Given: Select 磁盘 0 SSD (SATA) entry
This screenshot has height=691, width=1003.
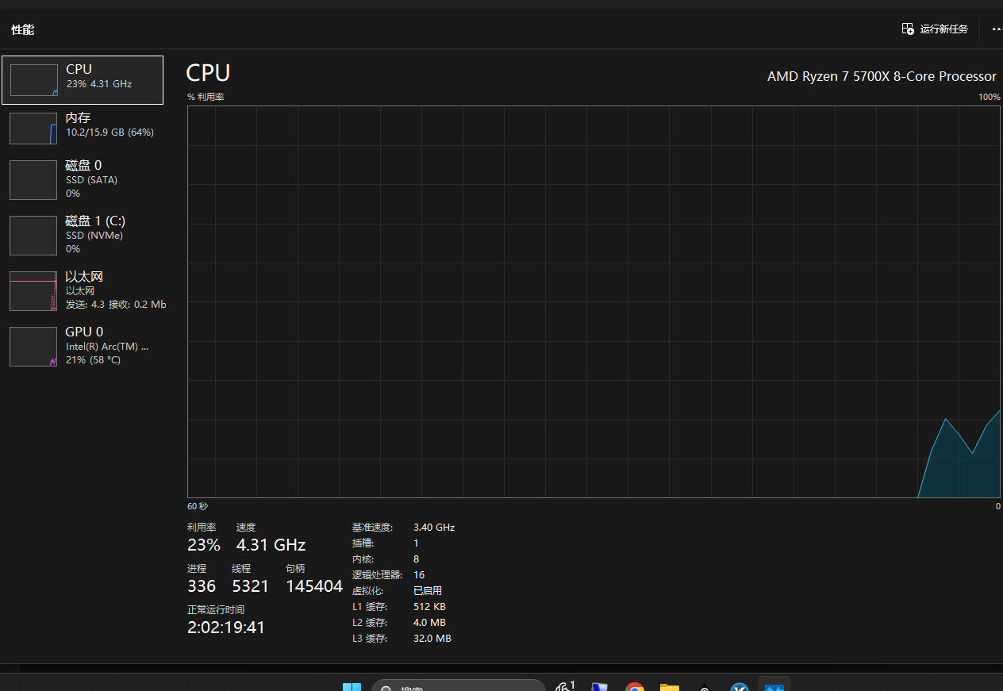Looking at the screenshot, I should tap(83, 179).
